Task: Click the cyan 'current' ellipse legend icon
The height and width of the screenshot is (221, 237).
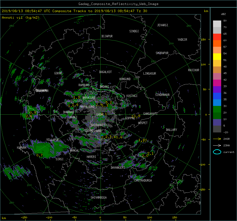Action: tap(217, 152)
